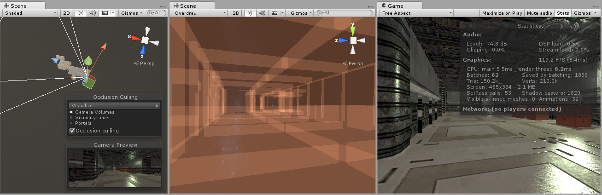This screenshot has width=602, height=195.
Task: Open the Visualize dropdown in Occlusion Culling panel
Action: [114, 105]
